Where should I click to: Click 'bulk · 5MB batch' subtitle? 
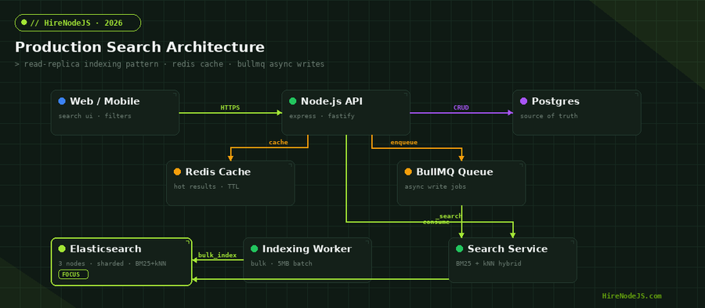pos(281,263)
